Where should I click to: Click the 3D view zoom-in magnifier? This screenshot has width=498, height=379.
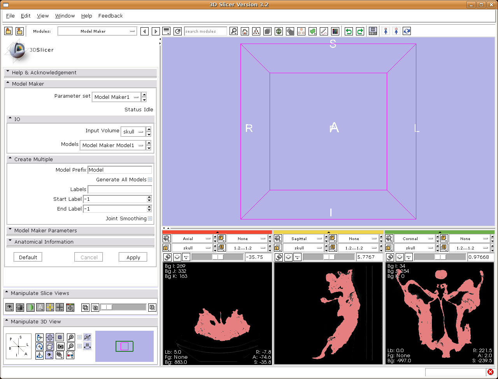70,337
